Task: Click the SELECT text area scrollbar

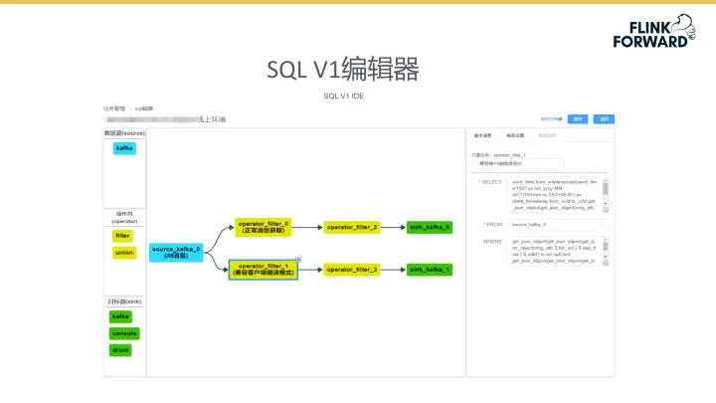Action: pyautogui.click(x=606, y=195)
